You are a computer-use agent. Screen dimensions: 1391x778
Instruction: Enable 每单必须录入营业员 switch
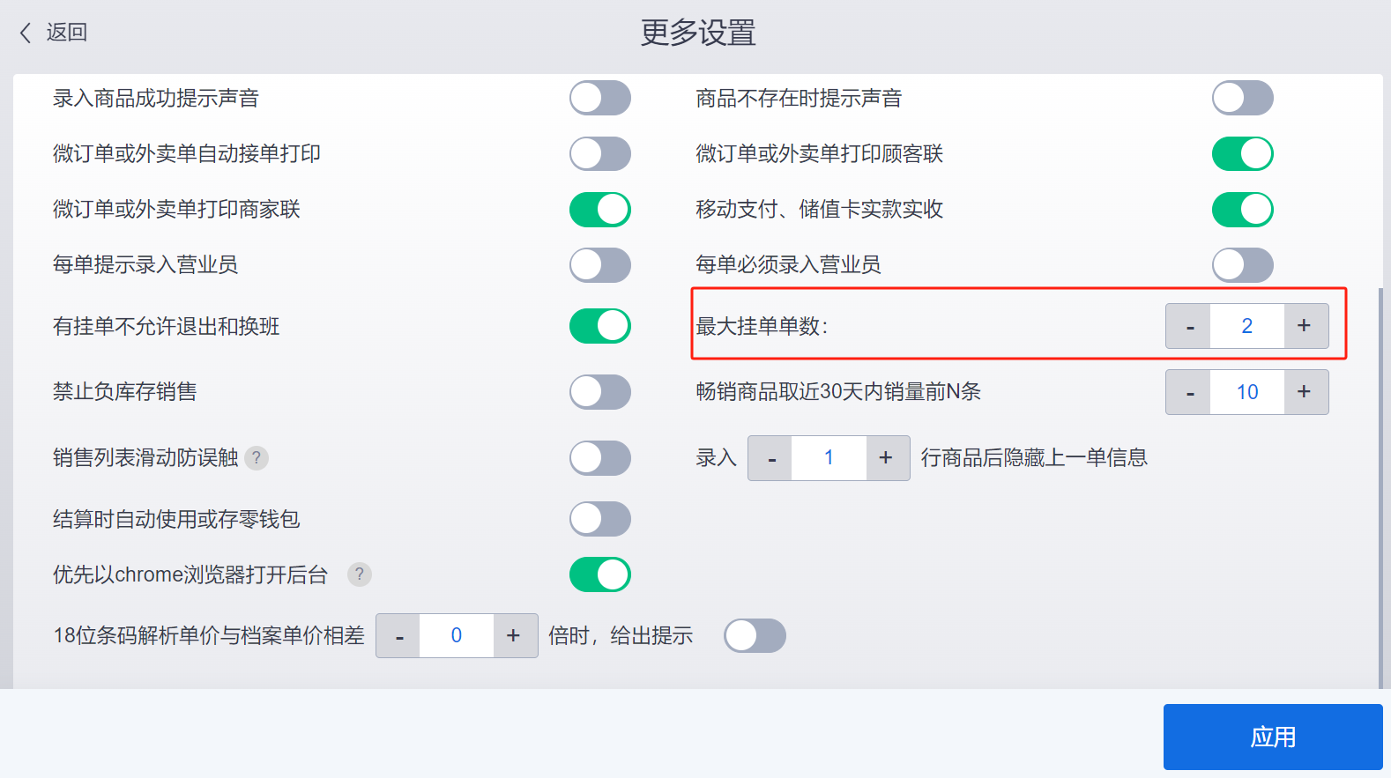(x=1243, y=265)
